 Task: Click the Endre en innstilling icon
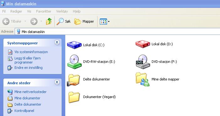(x=10, y=68)
